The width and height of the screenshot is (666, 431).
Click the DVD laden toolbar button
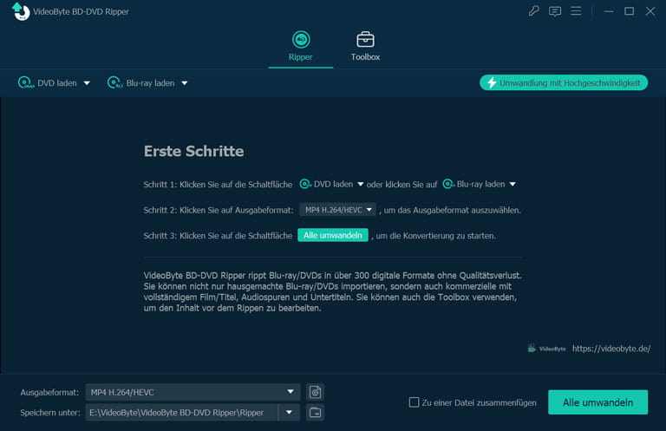coord(48,82)
